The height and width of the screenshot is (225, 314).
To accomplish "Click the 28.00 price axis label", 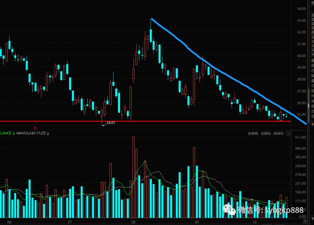I will click(301, 79).
